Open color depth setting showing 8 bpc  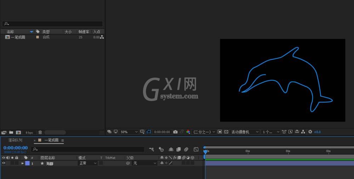29,133
